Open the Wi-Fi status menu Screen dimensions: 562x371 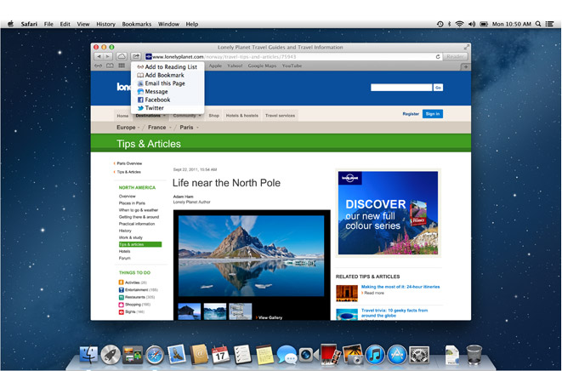459,24
